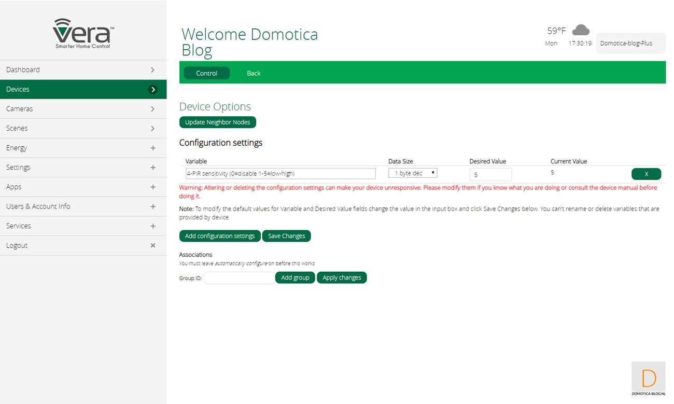674x404 pixels.
Task: Click the X icon beside Logout
Action: point(153,245)
